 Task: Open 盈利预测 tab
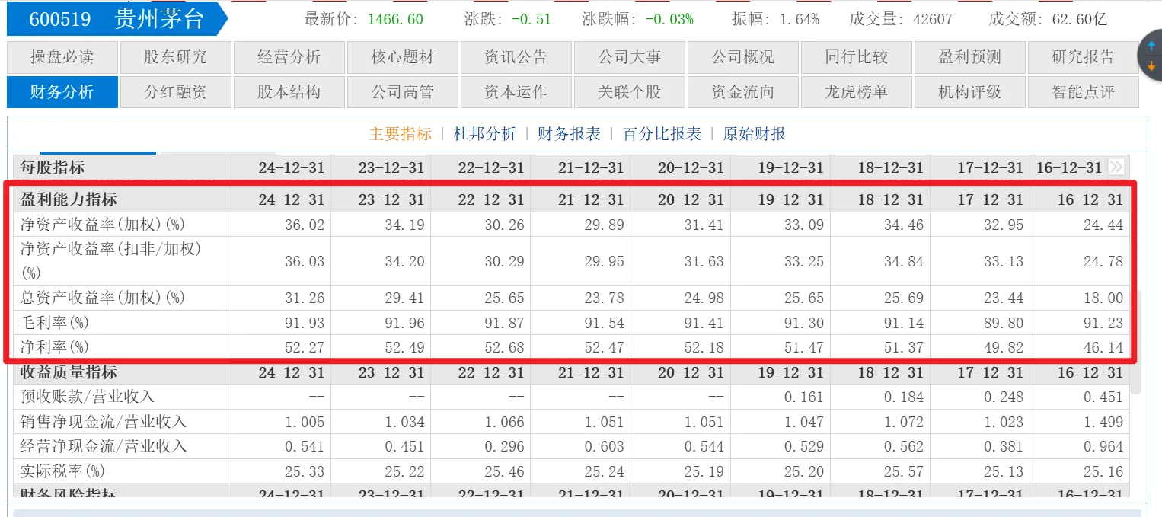point(969,57)
